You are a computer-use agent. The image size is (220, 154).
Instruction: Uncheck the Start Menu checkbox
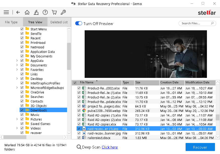coord(22,29)
